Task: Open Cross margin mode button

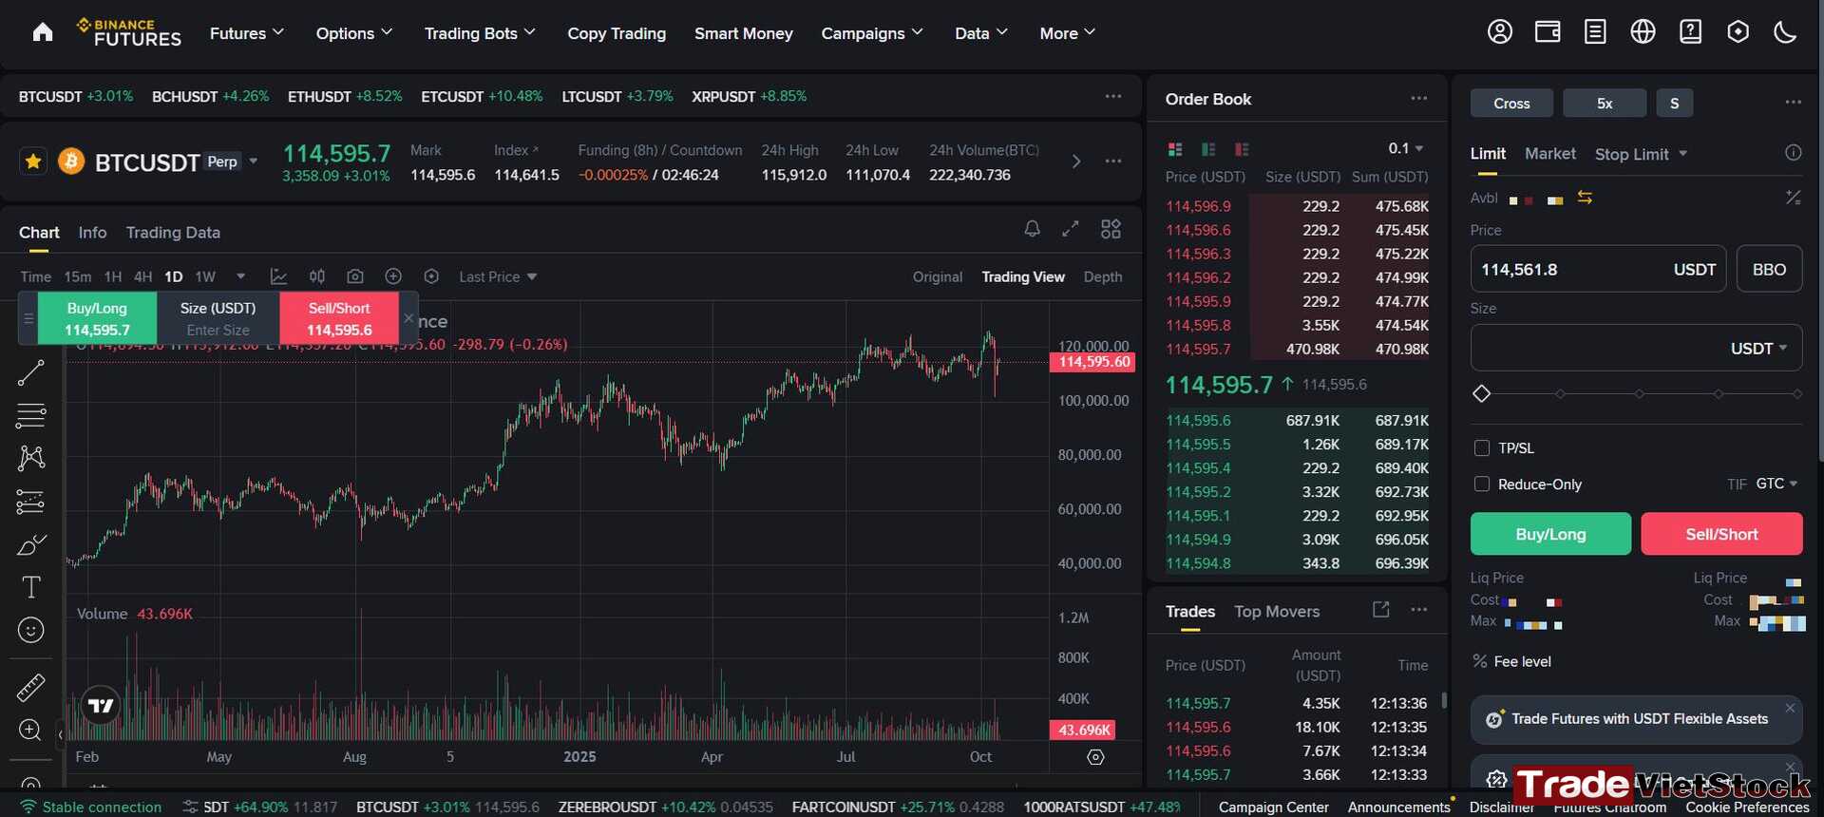Action: 1511,103
